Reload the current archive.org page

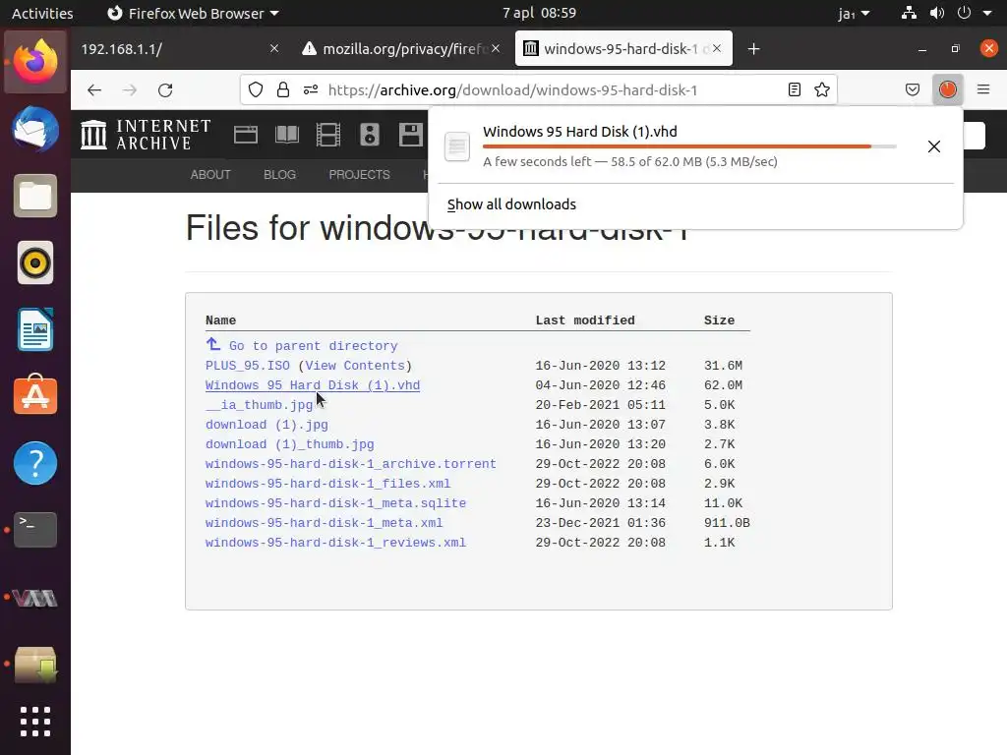click(165, 89)
